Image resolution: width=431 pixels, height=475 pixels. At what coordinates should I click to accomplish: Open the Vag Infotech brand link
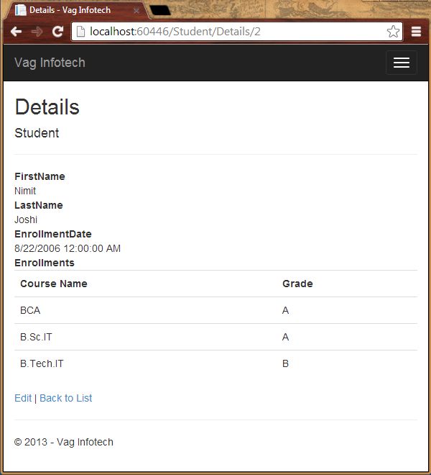(x=50, y=63)
